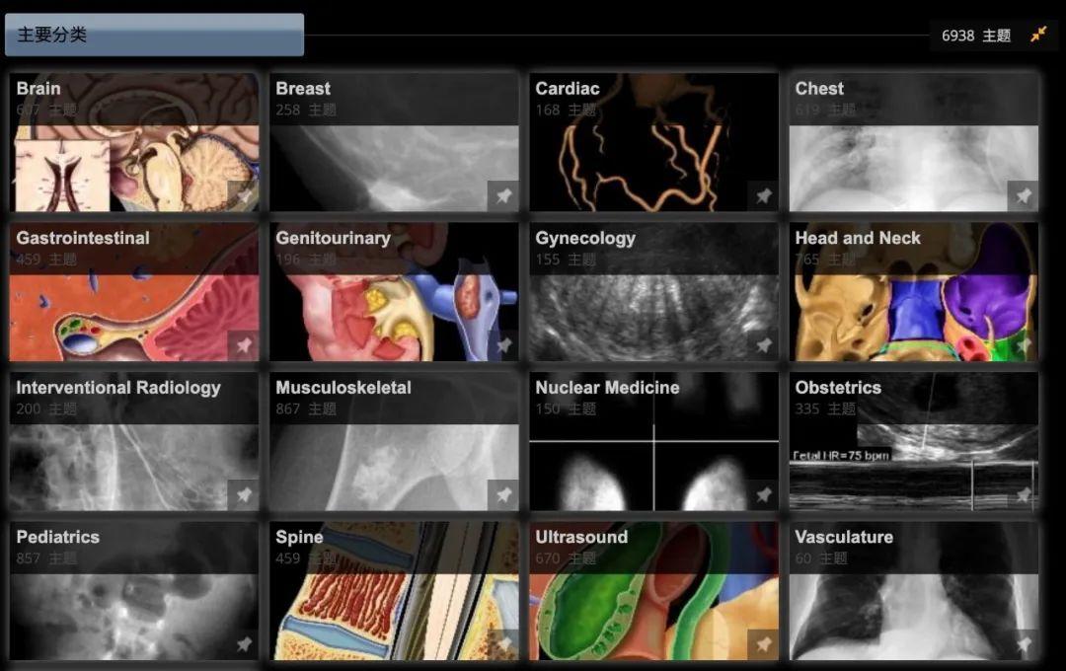
Task: Pin the Gastrointestinal category tile
Action: tap(244, 345)
